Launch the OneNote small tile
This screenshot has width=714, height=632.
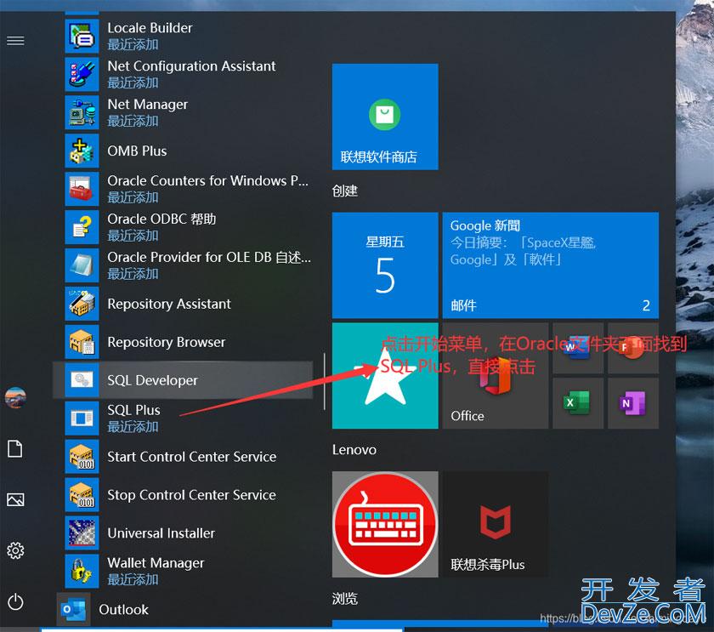coord(633,403)
